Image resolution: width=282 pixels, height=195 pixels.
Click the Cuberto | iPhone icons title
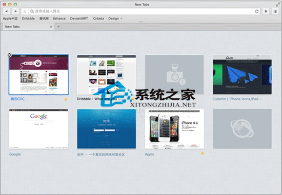[237, 99]
